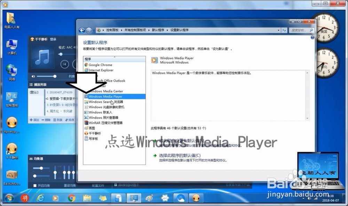Click the forward navigation arrow

coord(89,30)
